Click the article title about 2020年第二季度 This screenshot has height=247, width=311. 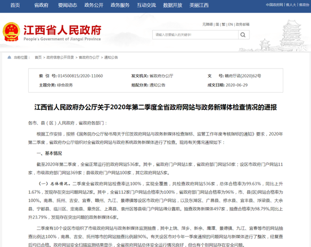pos(155,107)
